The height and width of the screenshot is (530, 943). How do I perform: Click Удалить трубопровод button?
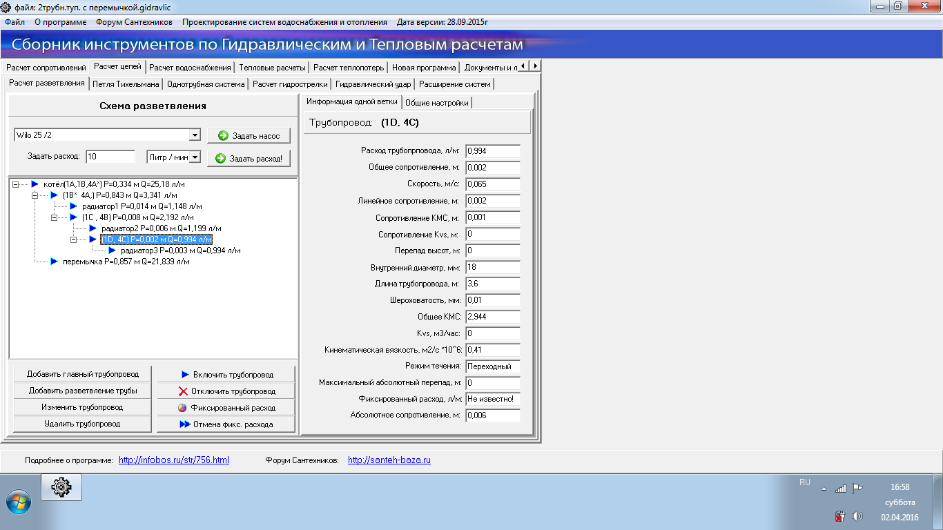(83, 424)
